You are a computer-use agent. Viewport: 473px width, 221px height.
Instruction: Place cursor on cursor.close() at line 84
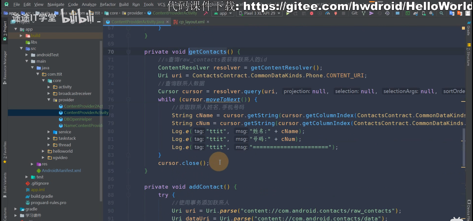tap(184, 163)
